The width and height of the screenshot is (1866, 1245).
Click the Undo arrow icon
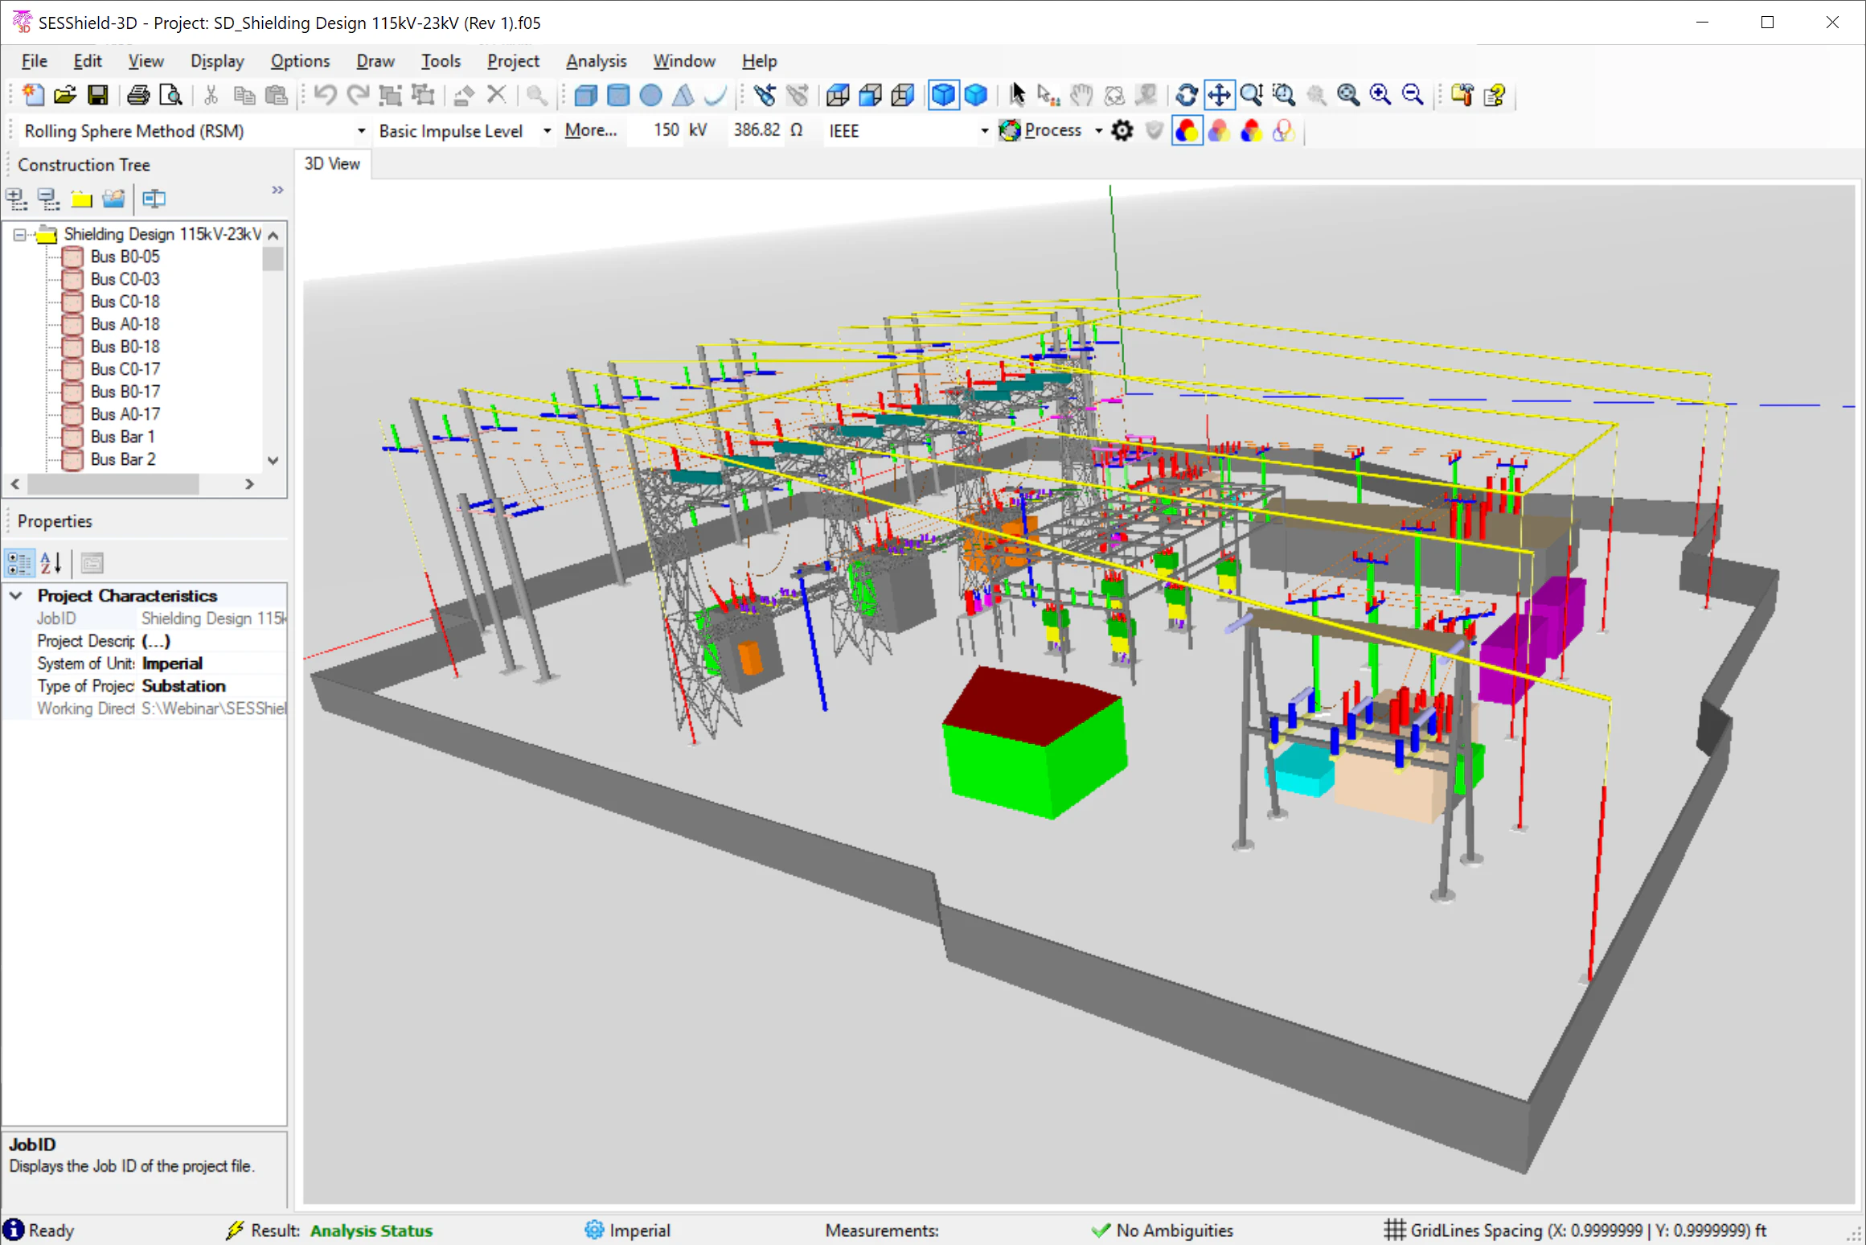pos(325,94)
